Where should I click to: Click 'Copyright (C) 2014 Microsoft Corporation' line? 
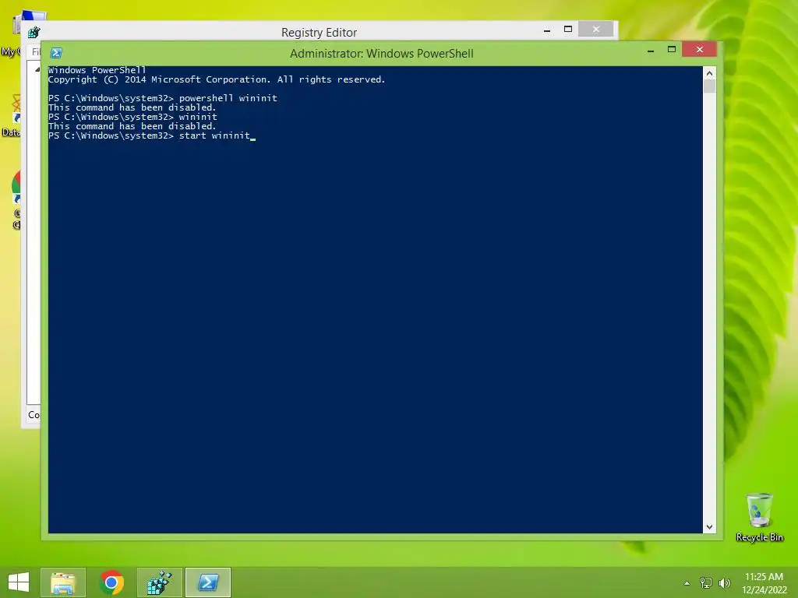click(217, 80)
